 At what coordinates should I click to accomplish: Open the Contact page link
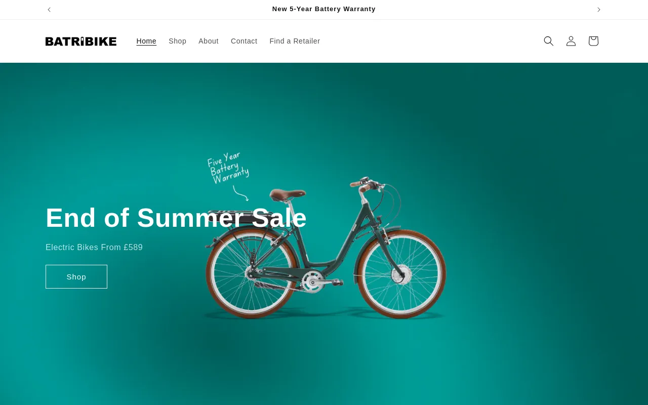(244, 41)
